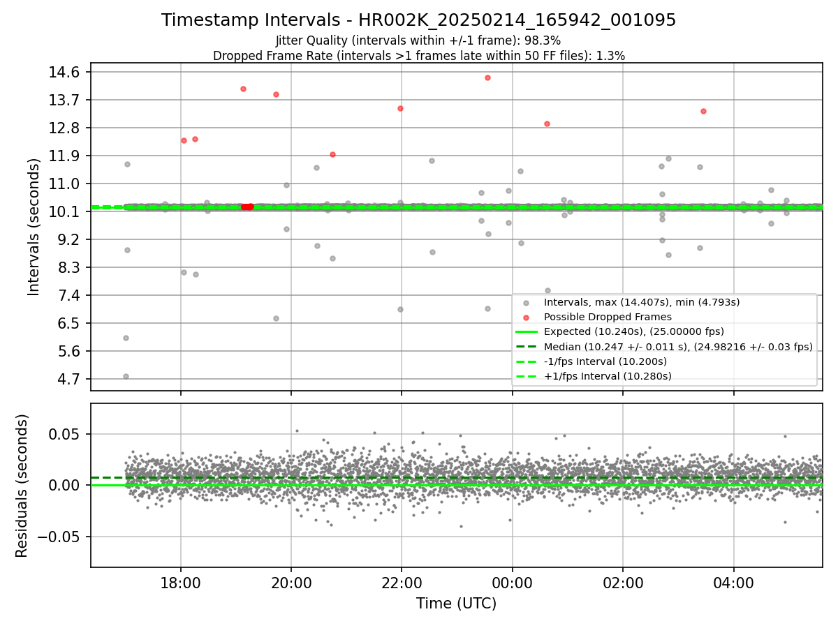Click the 7.4 y-axis tick label
Viewport: 838px width, 628px height.
[x=69, y=295]
